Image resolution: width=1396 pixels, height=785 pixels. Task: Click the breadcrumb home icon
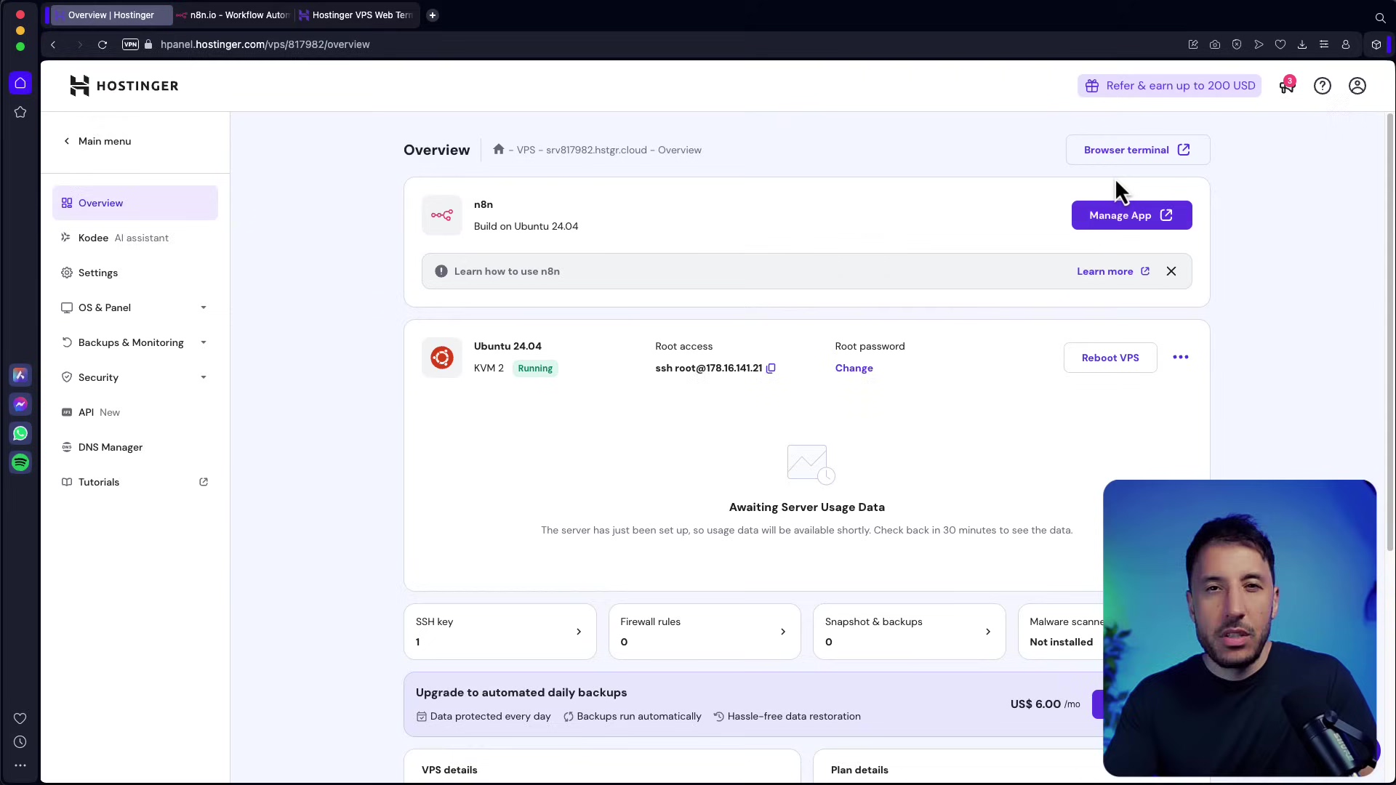click(x=498, y=149)
